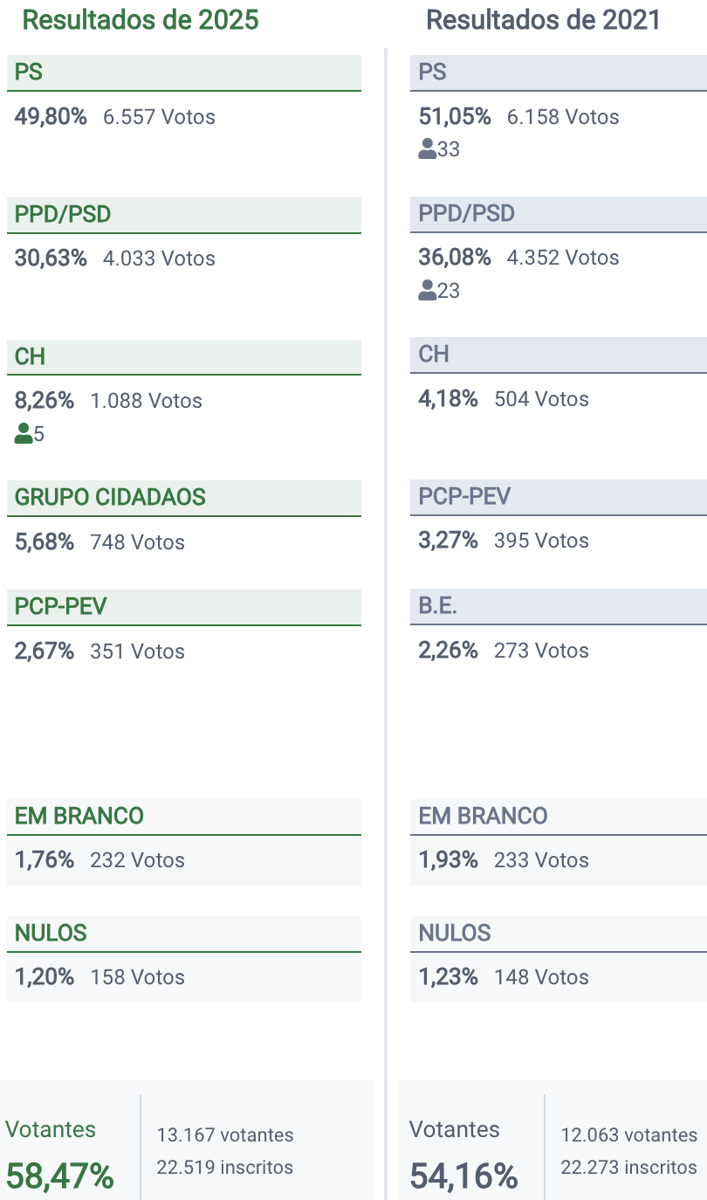The height and width of the screenshot is (1200, 707).
Task: Click the person icon beside 33 mandates
Action: (428, 149)
